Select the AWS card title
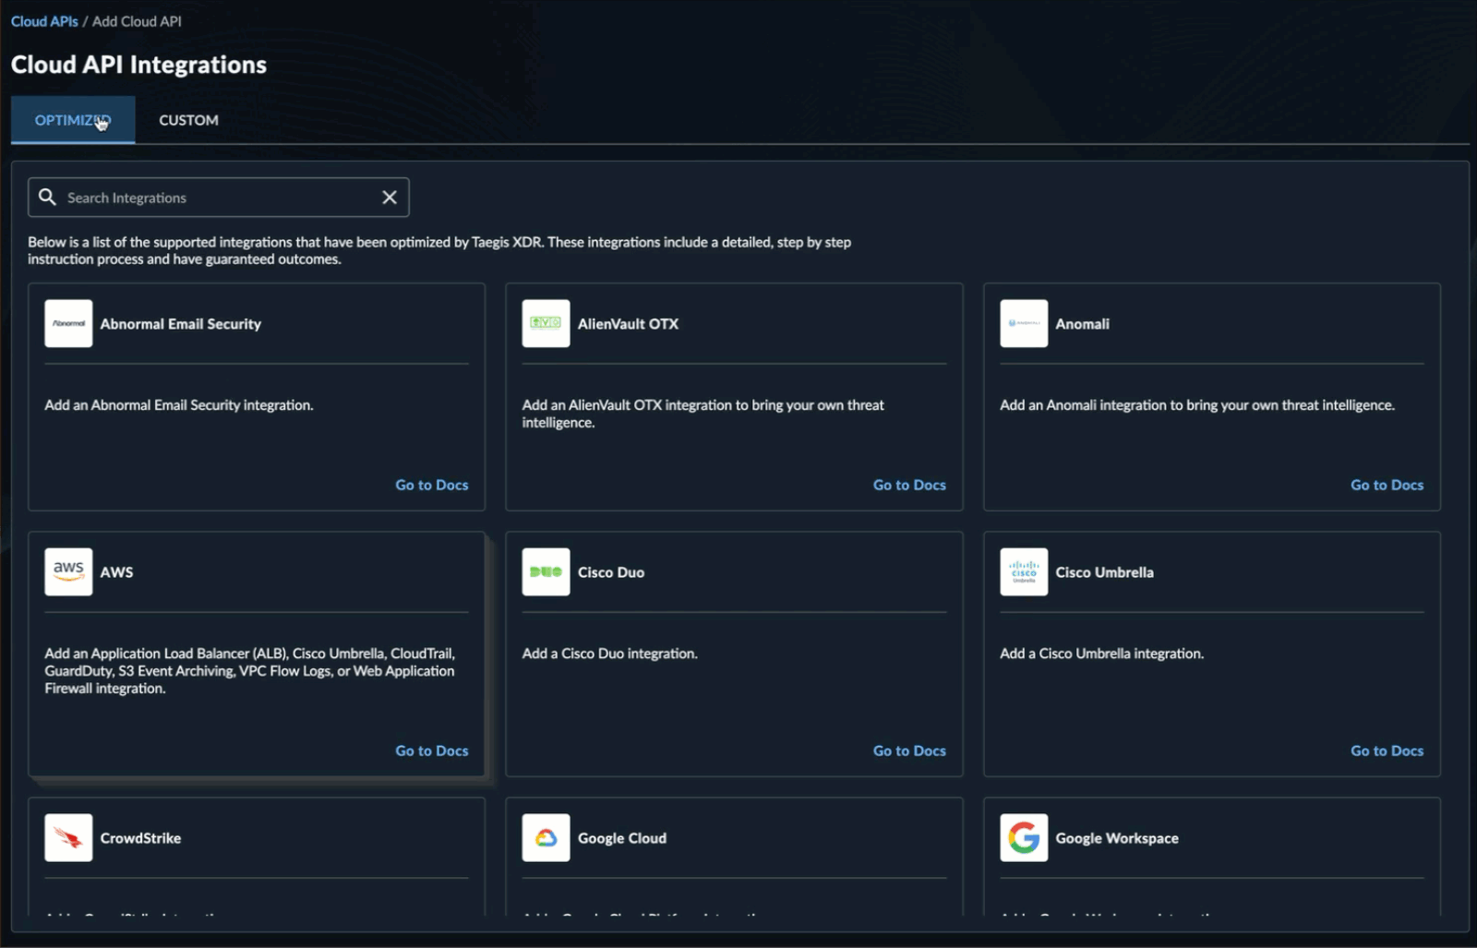1477x948 pixels. (116, 572)
